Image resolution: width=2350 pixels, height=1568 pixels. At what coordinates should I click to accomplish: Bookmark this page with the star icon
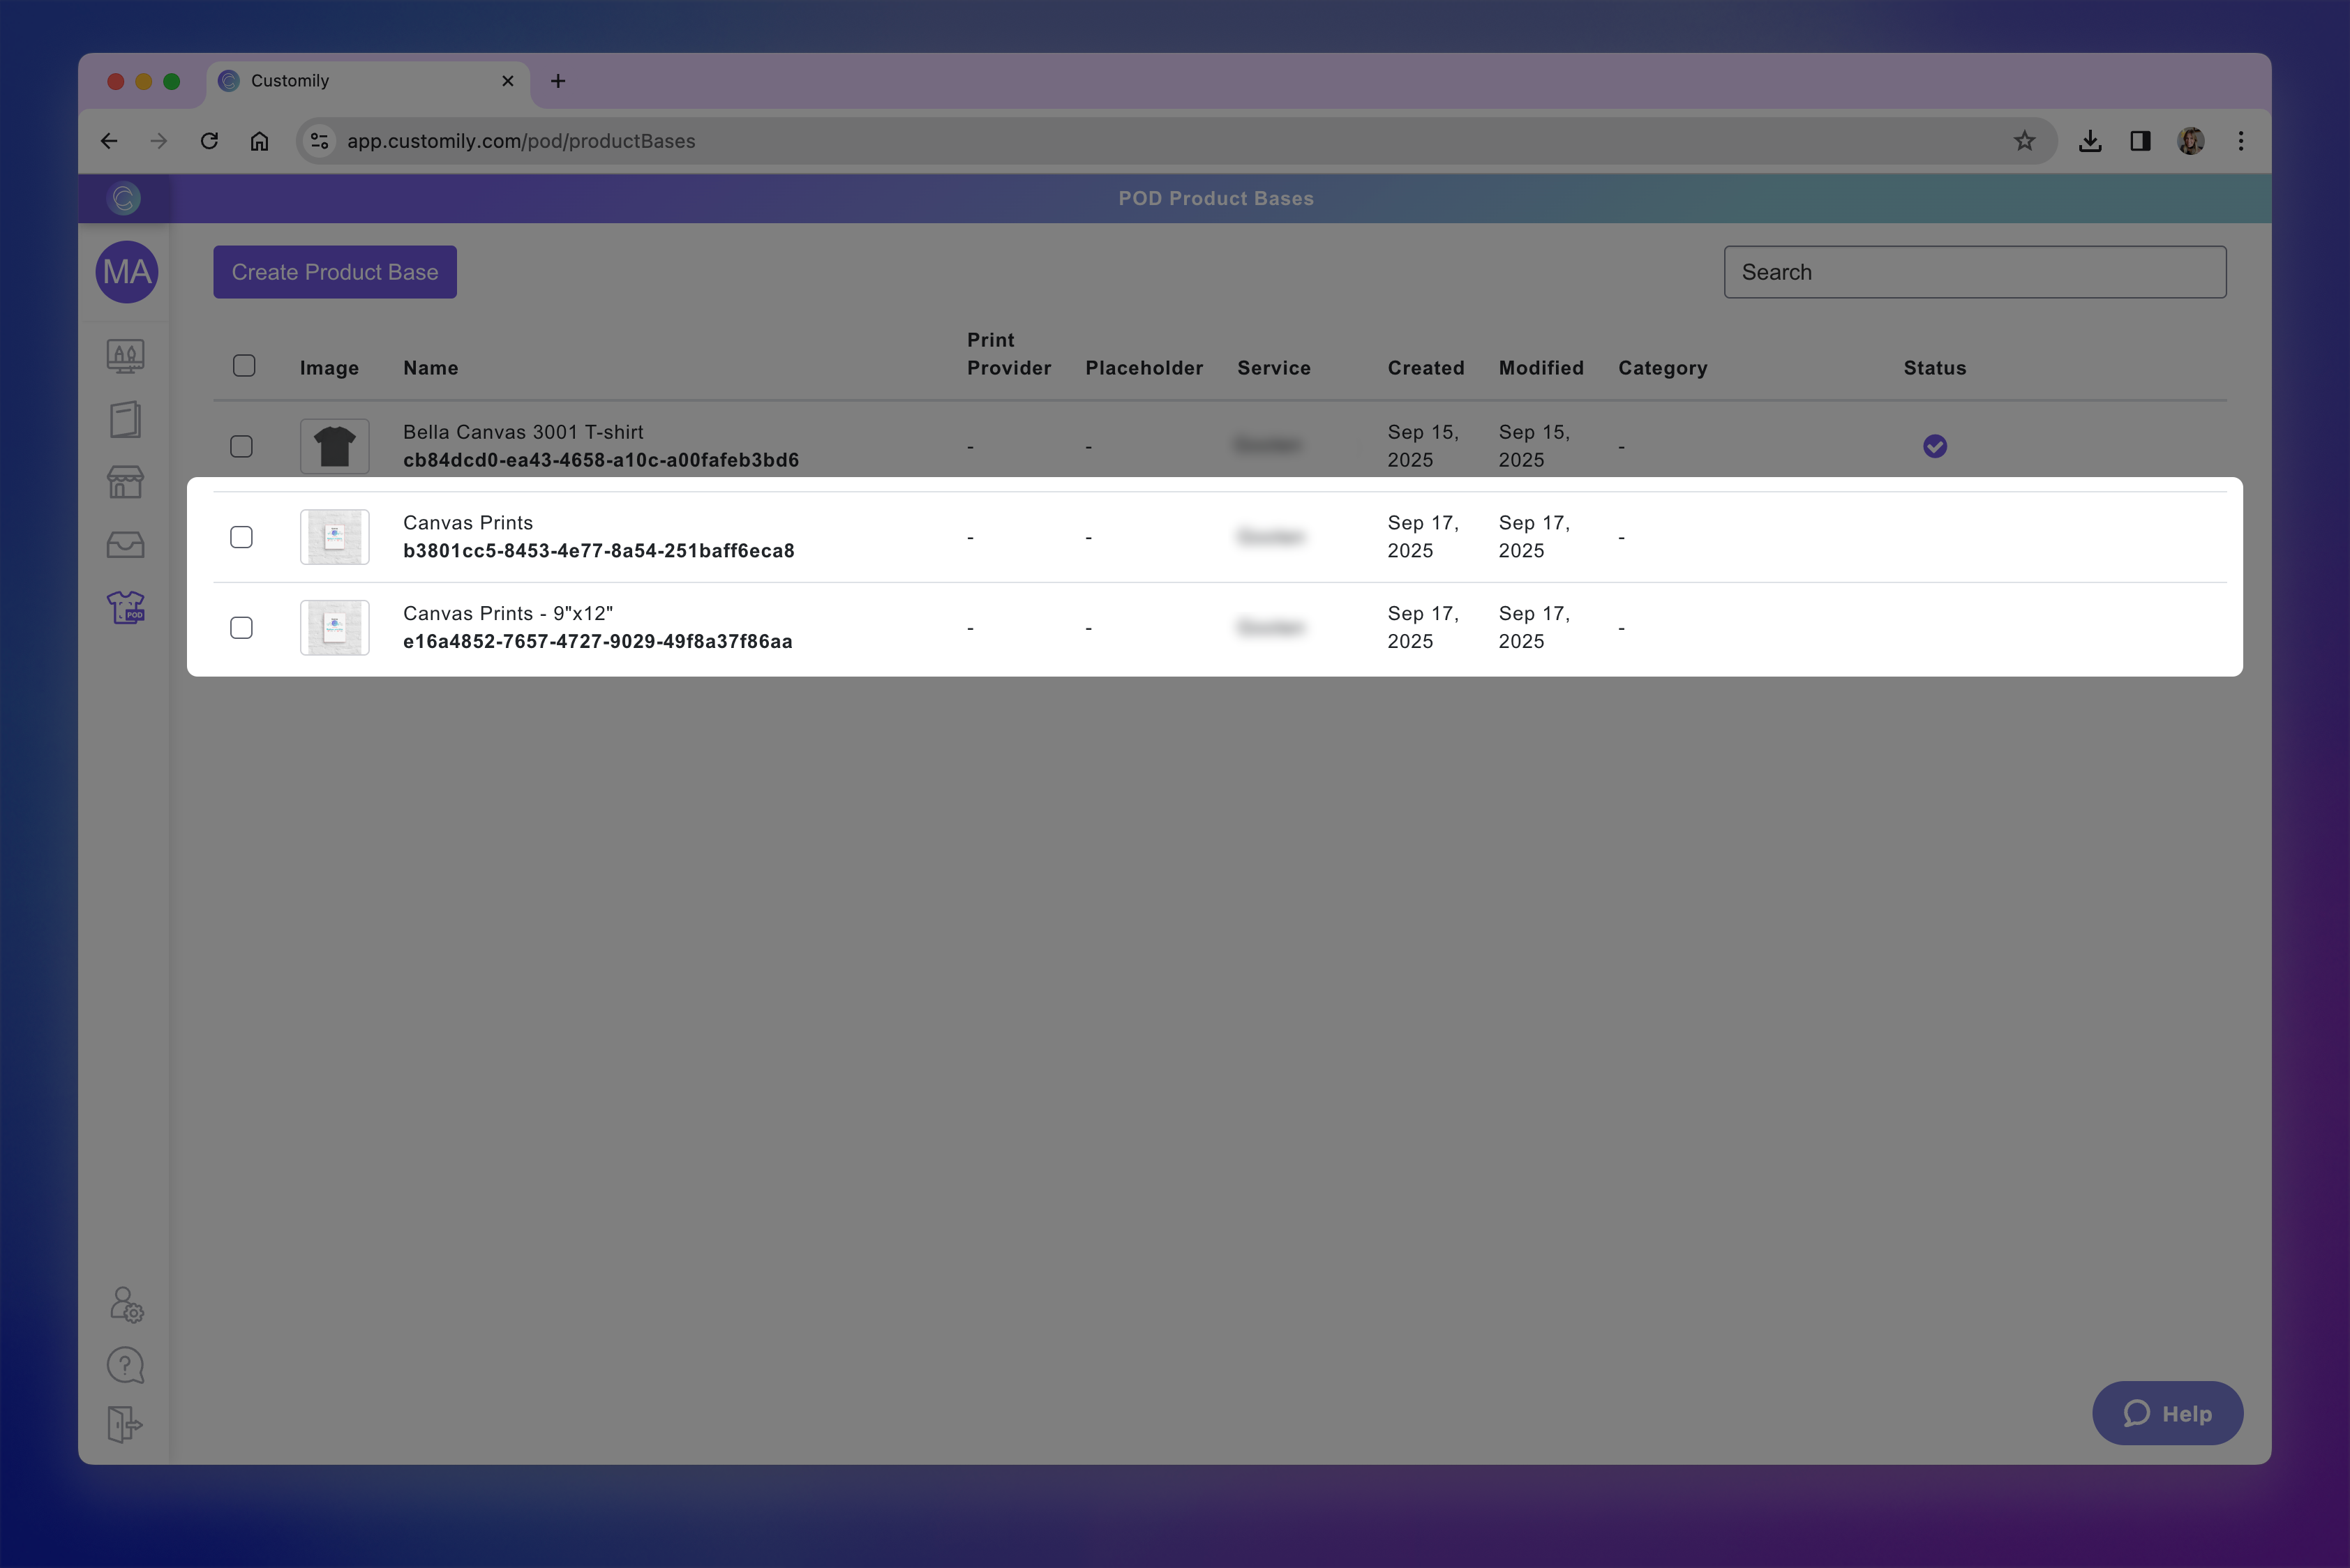(x=2024, y=141)
